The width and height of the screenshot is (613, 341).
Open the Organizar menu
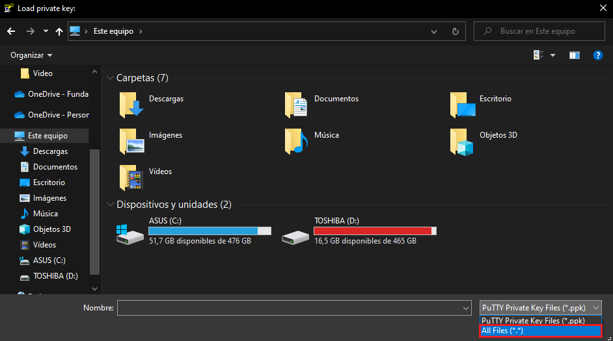click(31, 55)
